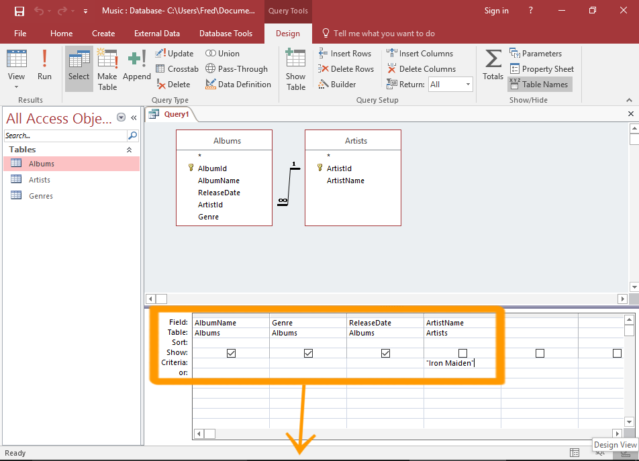Open the Show Table dialog

[x=295, y=69]
